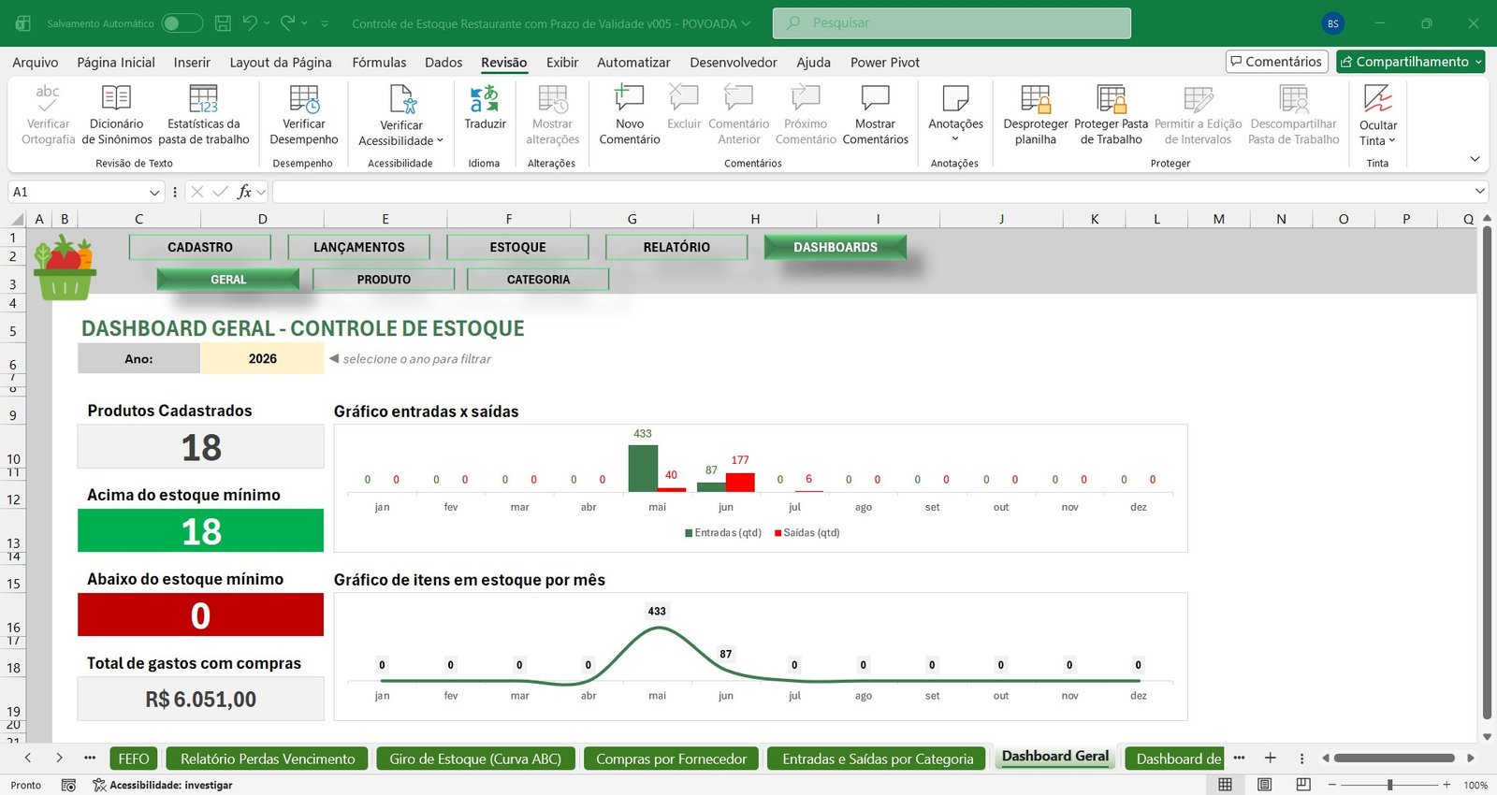Switch to Normal view in status bar
This screenshot has width=1497, height=795.
click(1225, 785)
